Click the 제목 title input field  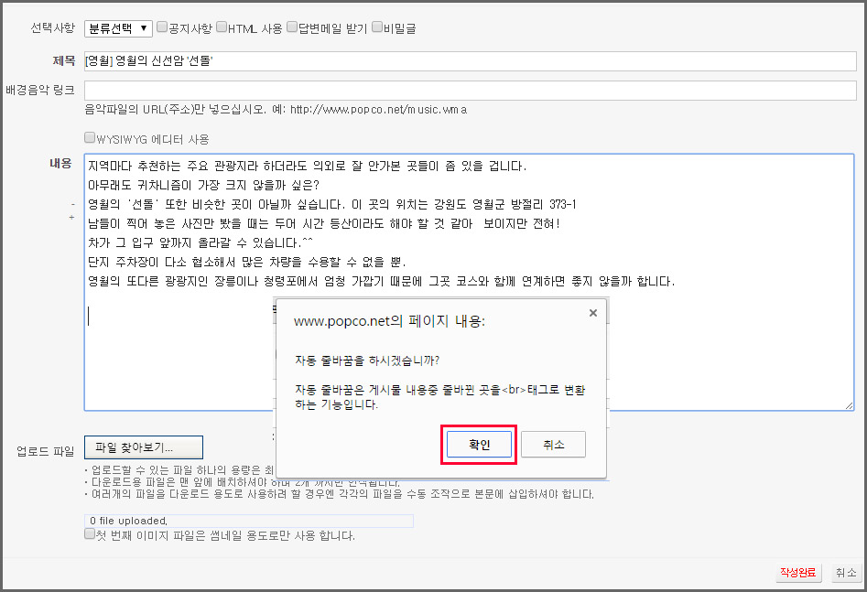469,61
